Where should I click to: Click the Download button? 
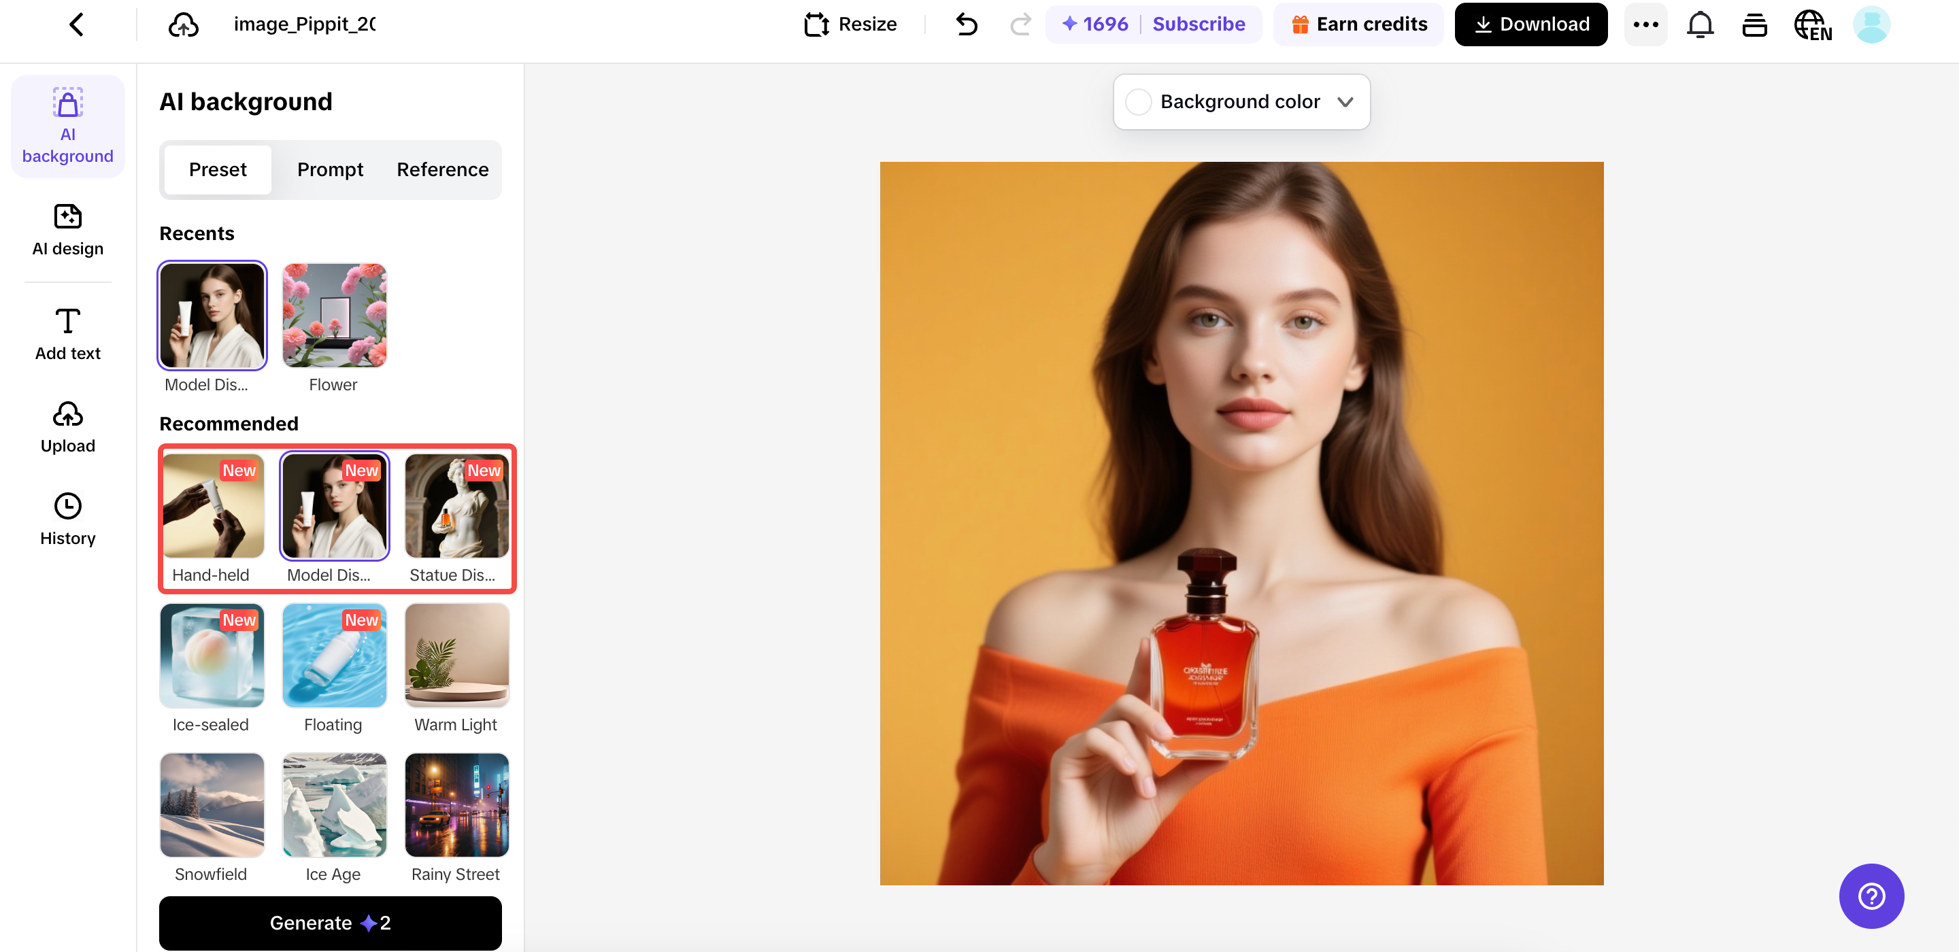tap(1531, 24)
